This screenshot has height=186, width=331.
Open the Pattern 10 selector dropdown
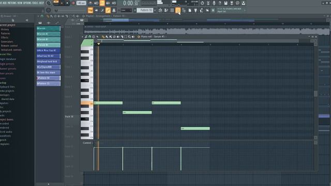[145, 10]
